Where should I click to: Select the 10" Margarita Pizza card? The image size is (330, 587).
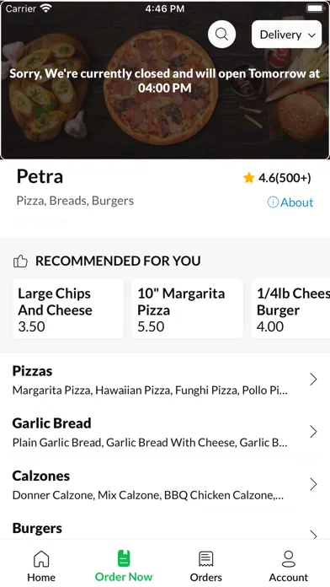(187, 309)
